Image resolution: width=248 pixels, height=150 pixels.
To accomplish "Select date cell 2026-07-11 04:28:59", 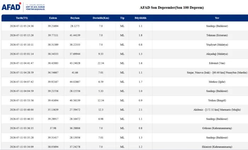I will 22,72.
